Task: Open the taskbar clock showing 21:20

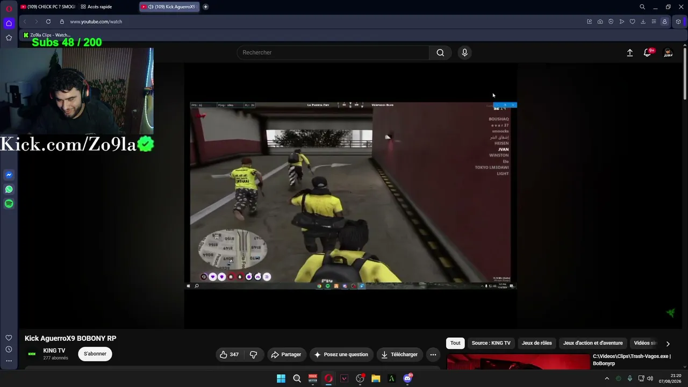Action: click(671, 378)
